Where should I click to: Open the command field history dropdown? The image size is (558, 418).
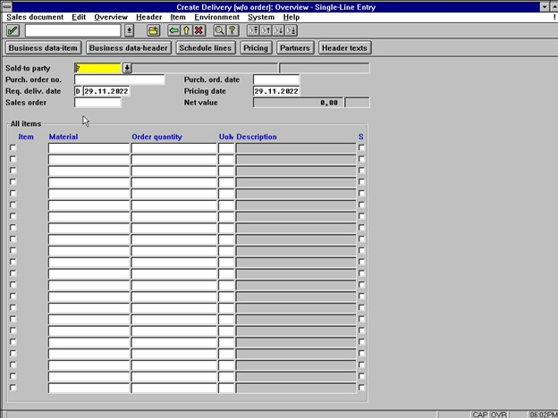pos(129,30)
